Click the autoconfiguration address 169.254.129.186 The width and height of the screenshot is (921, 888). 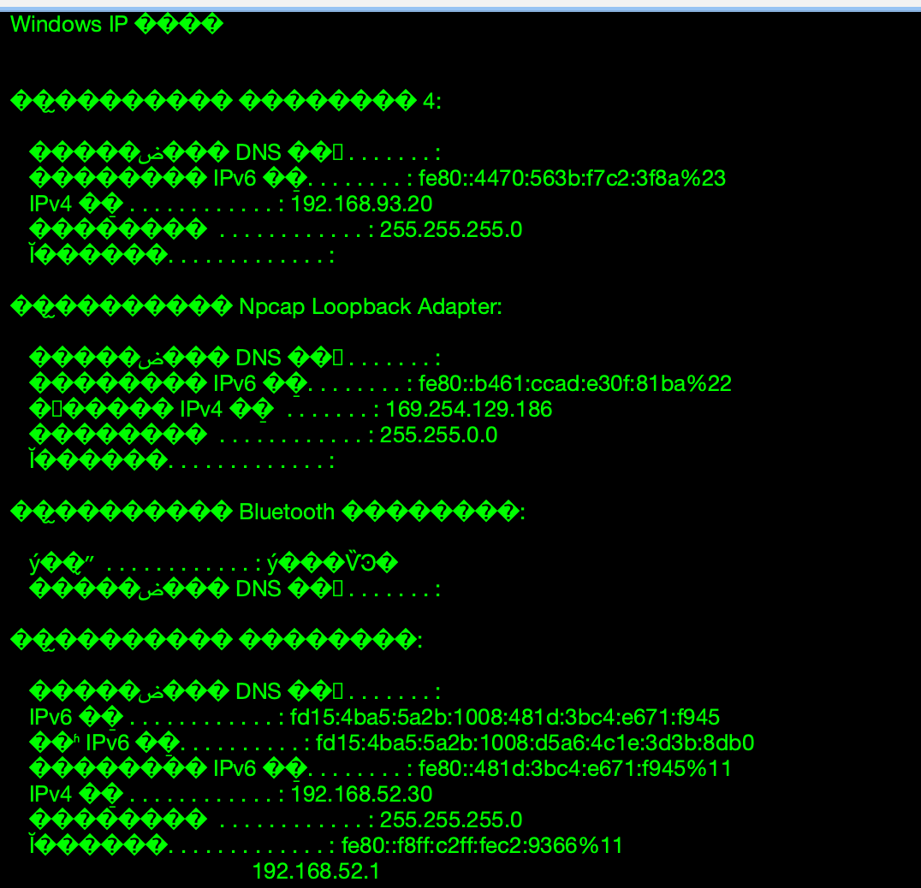point(469,410)
